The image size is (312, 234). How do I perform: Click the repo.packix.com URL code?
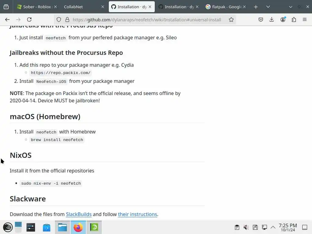click(x=61, y=73)
